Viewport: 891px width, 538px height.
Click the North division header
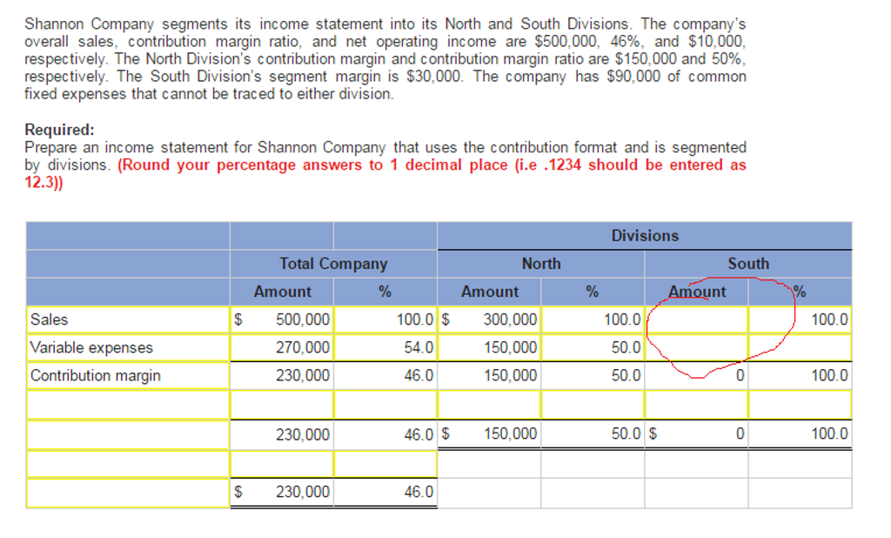[540, 263]
